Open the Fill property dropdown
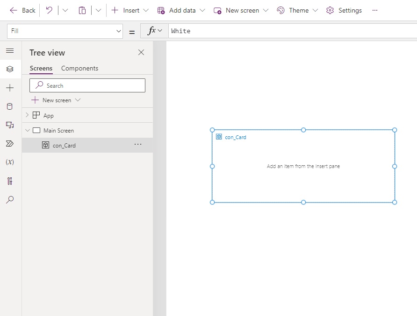The image size is (417, 316). pyautogui.click(x=65, y=31)
